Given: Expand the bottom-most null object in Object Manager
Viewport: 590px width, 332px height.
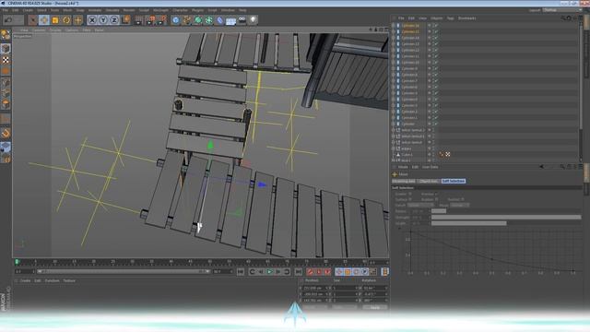Looking at the screenshot, I should click(x=394, y=160).
